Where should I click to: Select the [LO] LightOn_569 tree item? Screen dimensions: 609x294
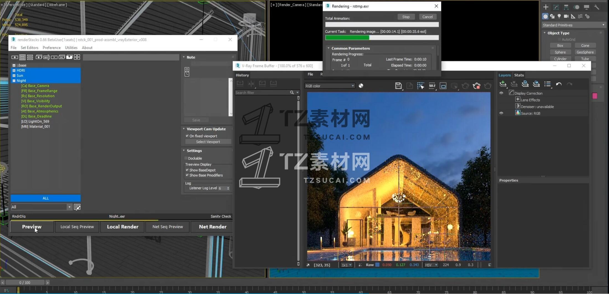coord(35,121)
